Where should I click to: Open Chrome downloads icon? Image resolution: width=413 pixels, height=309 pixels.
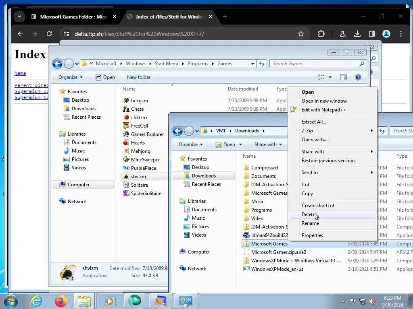(x=357, y=34)
